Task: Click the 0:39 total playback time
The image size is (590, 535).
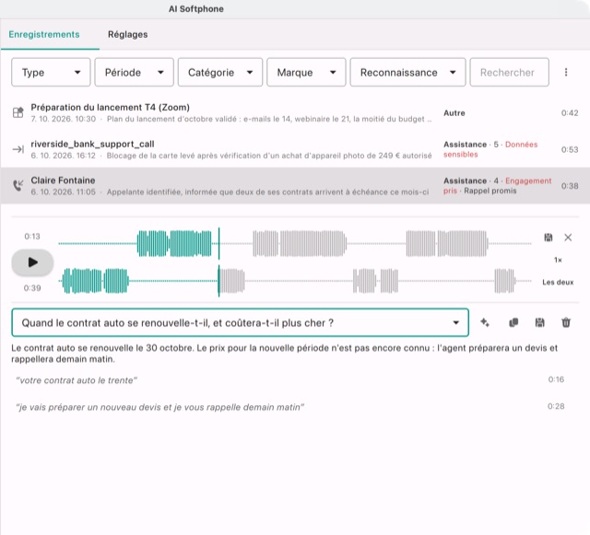Action: [32, 288]
